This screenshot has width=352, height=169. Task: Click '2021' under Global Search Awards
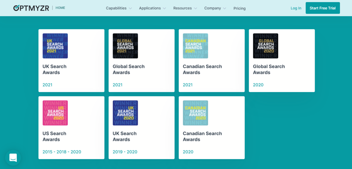click(118, 85)
